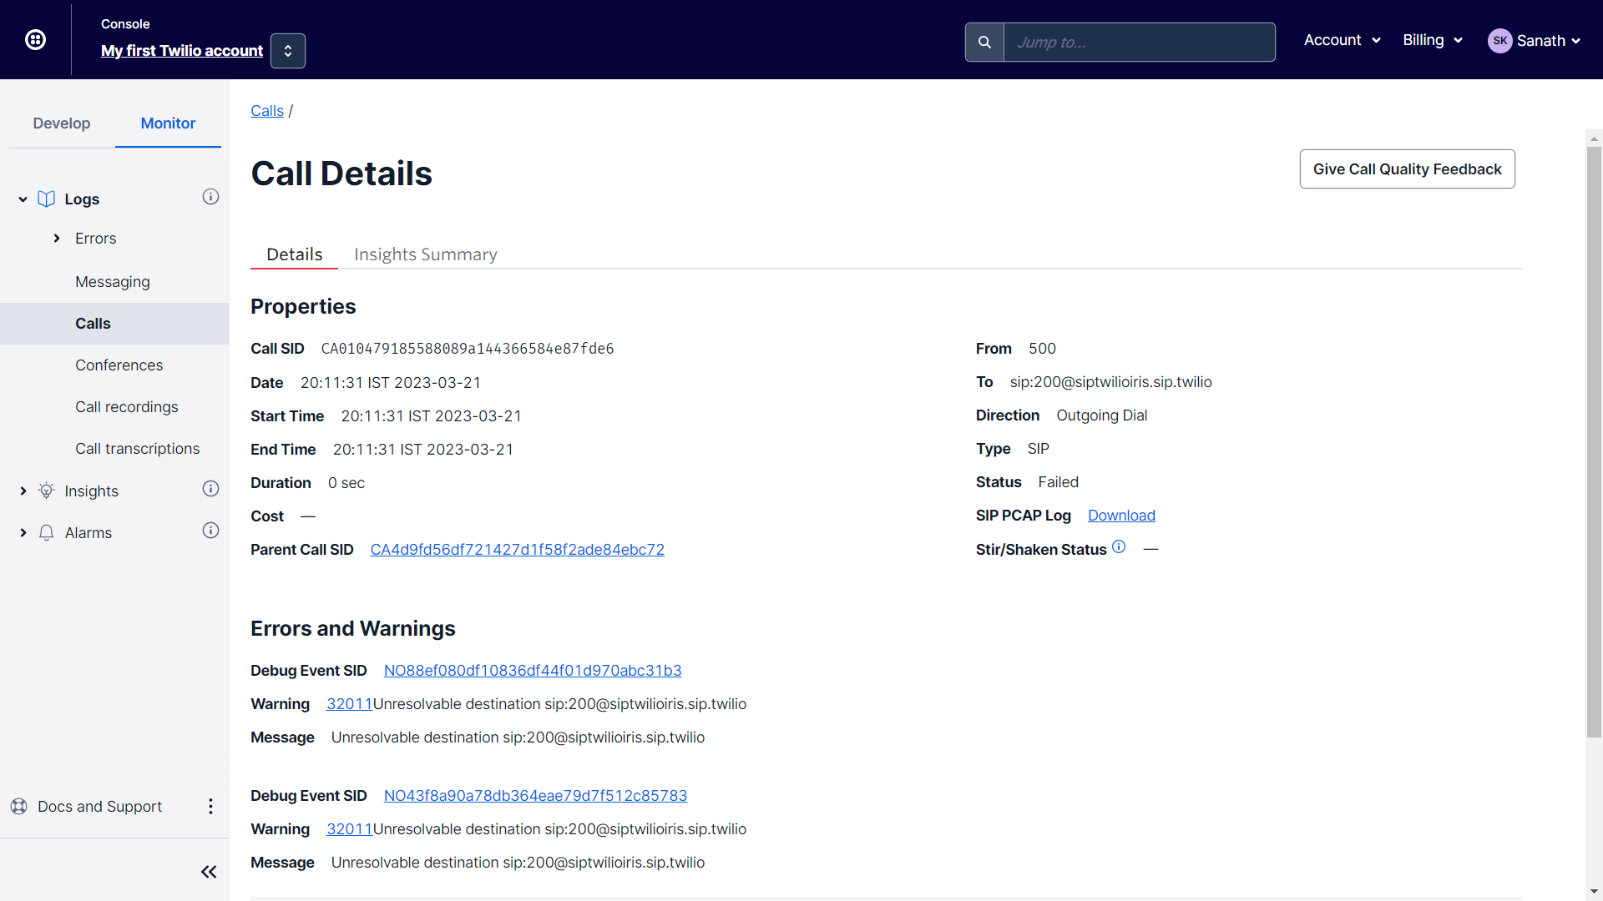Show Stir/Shaken Status info icon

coord(1119,547)
